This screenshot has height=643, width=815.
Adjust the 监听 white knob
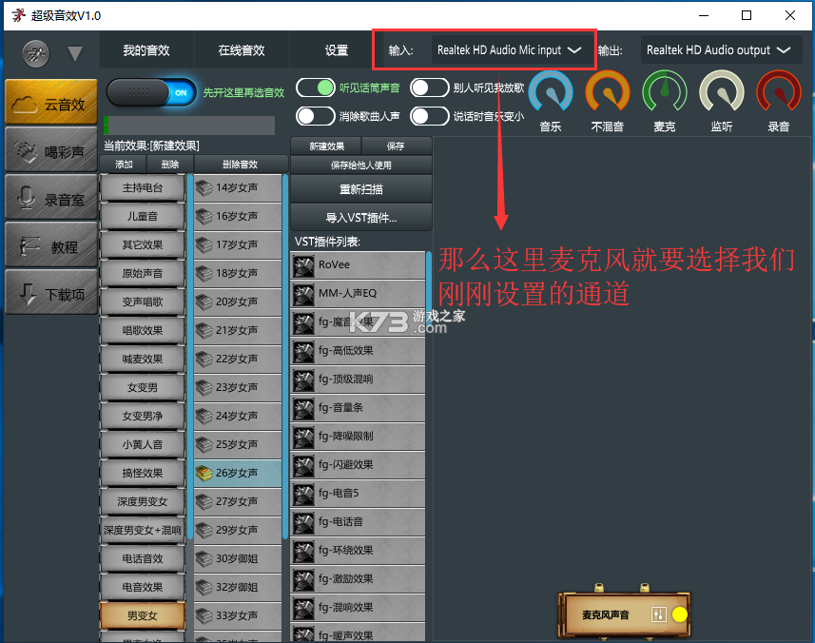(x=722, y=92)
